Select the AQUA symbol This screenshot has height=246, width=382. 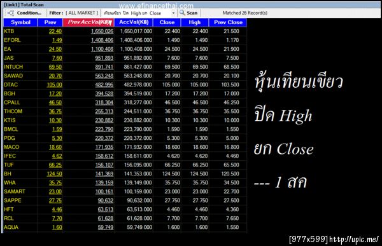point(11,228)
